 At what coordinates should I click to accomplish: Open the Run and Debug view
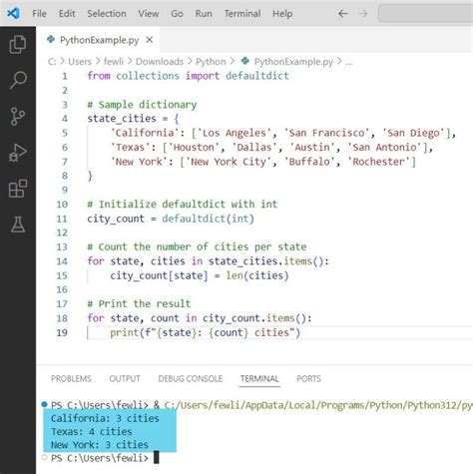(18, 153)
